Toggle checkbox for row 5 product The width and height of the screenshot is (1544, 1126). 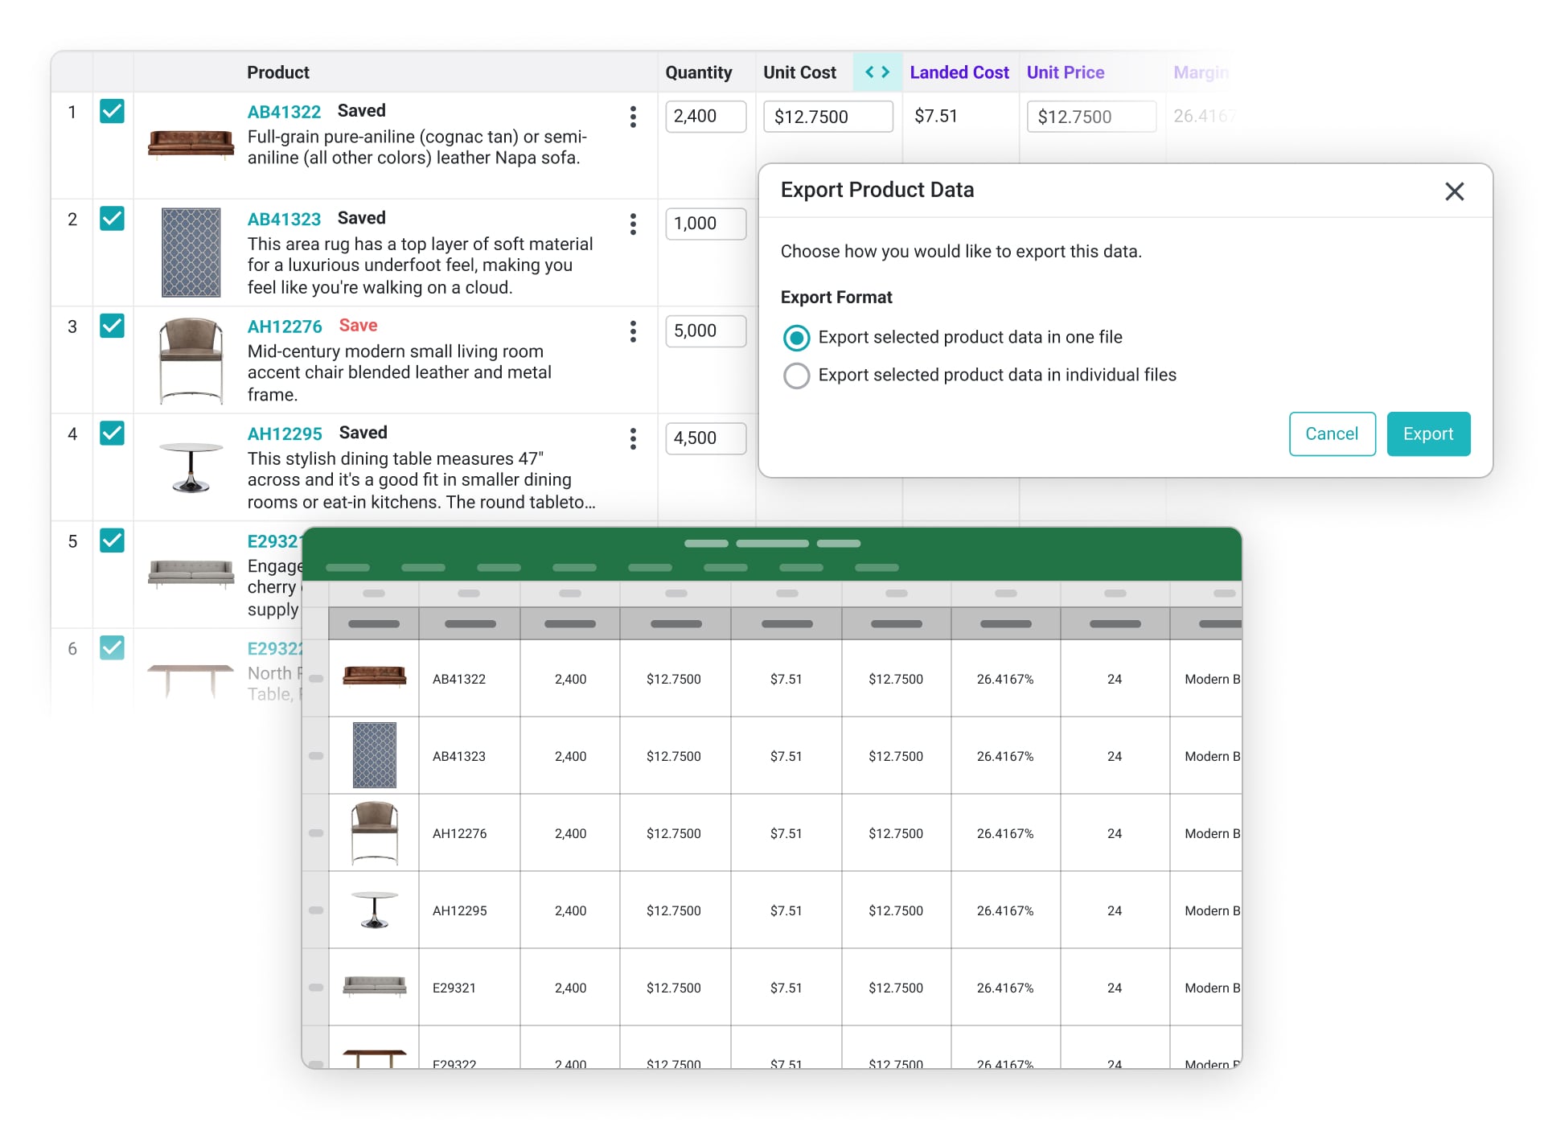point(112,540)
